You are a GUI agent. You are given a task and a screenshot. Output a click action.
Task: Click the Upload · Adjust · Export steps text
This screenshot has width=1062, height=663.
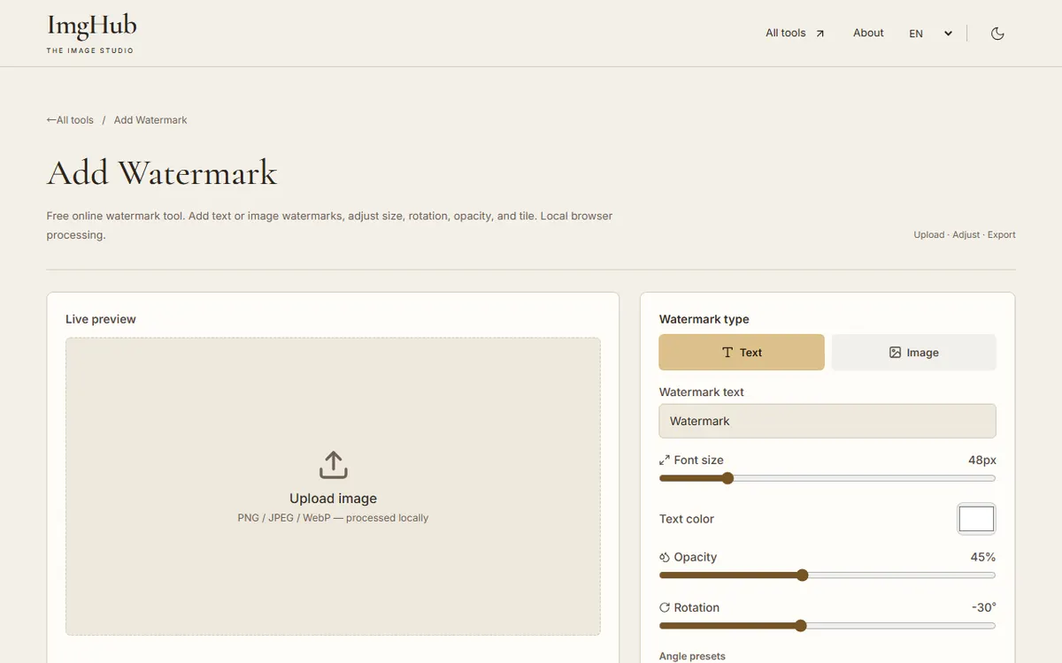tap(965, 235)
